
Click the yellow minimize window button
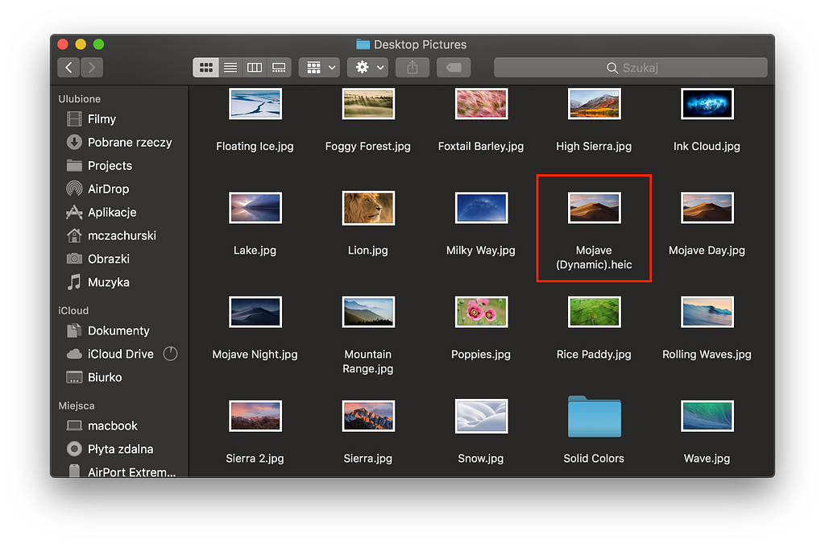(81, 44)
